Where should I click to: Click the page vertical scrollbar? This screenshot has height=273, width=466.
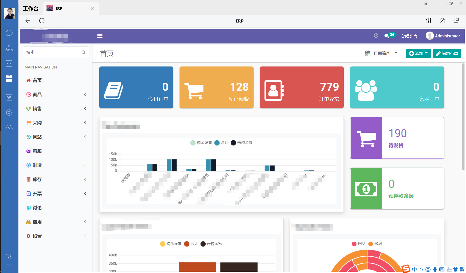(463, 117)
